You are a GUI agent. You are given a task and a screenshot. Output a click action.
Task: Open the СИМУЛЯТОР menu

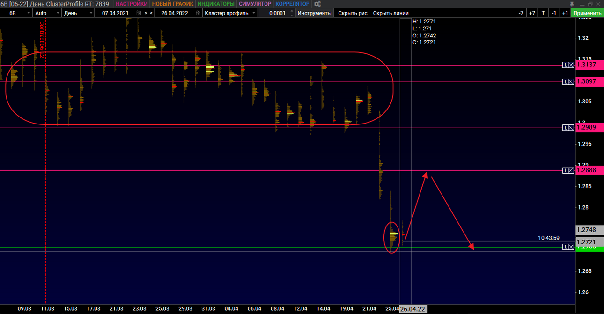(x=255, y=4)
